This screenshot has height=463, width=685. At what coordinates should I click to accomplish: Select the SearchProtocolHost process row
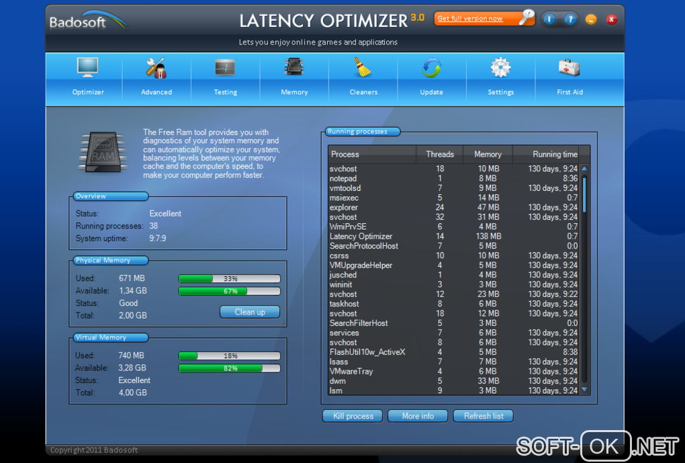click(x=453, y=246)
